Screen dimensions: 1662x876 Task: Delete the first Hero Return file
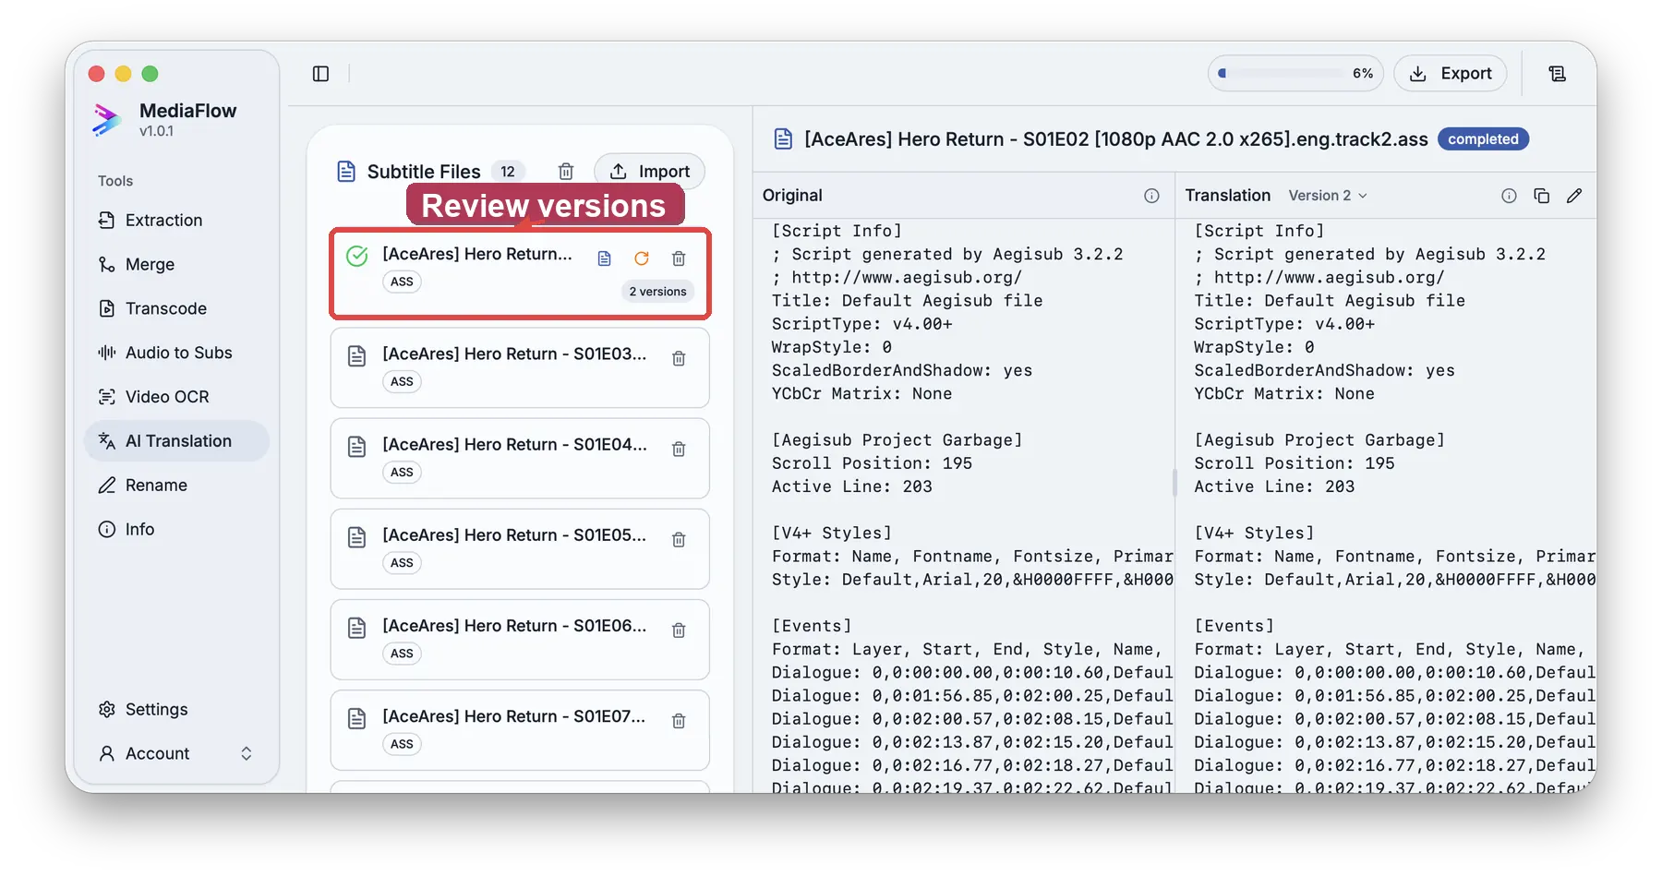click(x=679, y=258)
